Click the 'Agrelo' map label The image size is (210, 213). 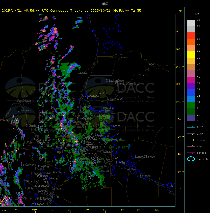tap(62, 152)
